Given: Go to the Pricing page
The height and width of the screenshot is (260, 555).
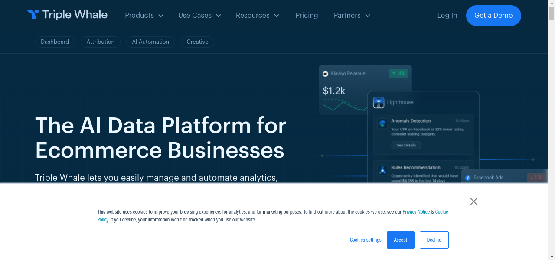Looking at the screenshot, I should (307, 16).
